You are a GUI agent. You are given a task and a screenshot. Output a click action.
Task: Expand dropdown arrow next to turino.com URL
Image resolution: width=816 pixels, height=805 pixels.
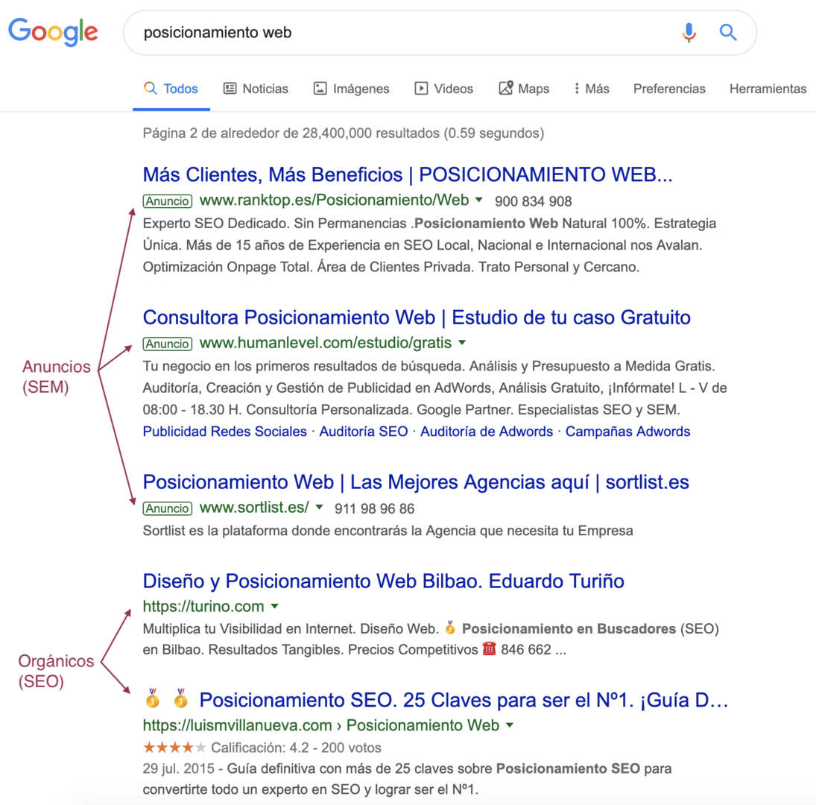click(x=275, y=606)
